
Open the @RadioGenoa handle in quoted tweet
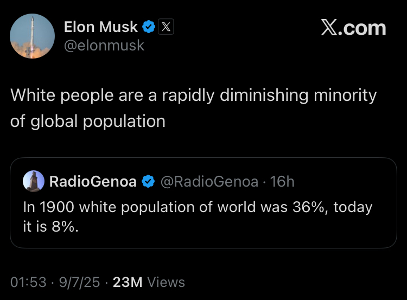coord(208,181)
